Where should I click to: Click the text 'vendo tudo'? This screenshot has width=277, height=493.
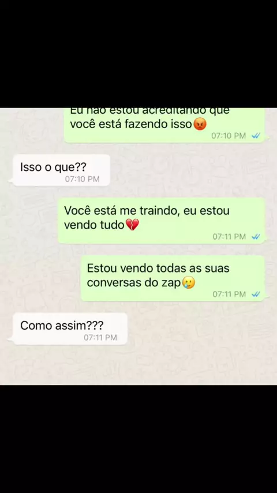(94, 225)
